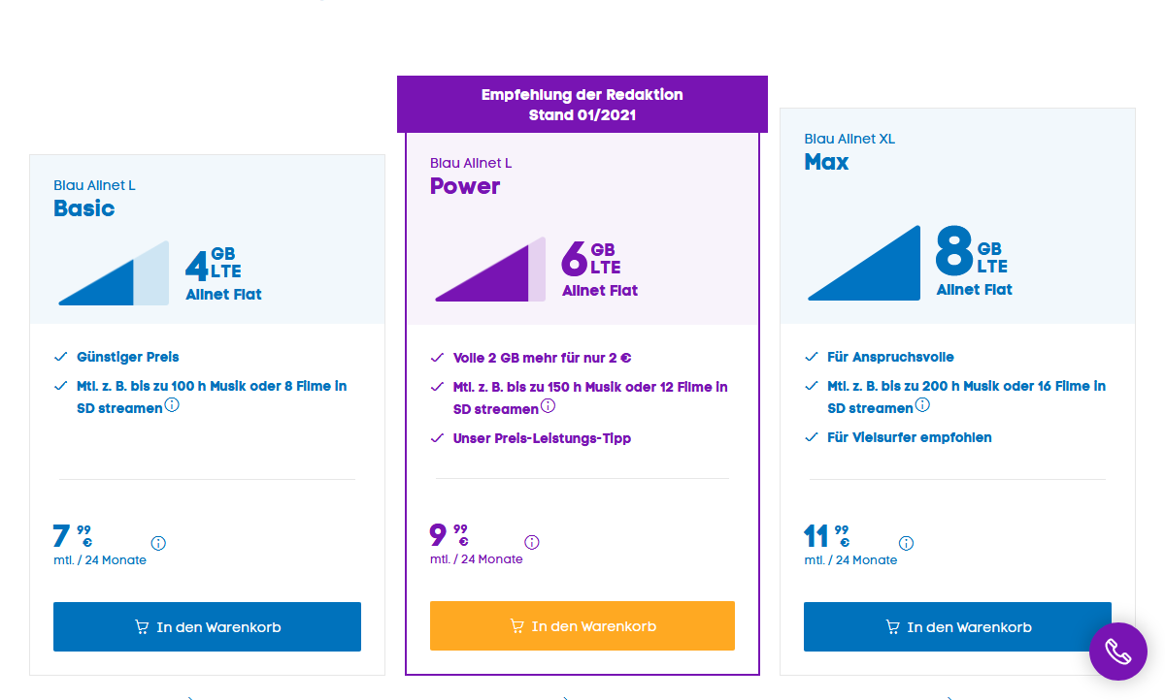Select the 'Max' plan heading

coord(826,162)
